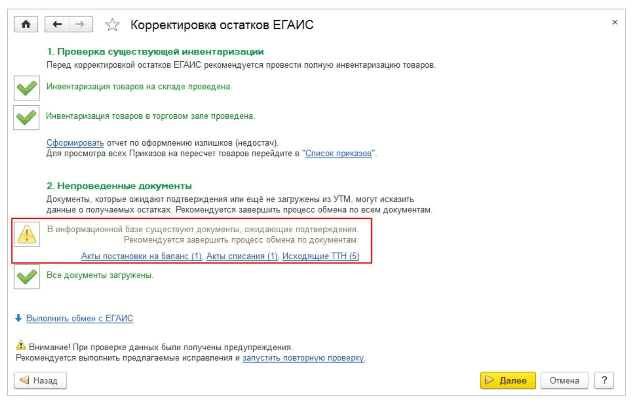
Task: Open the Список приказов link
Action: 338,154
